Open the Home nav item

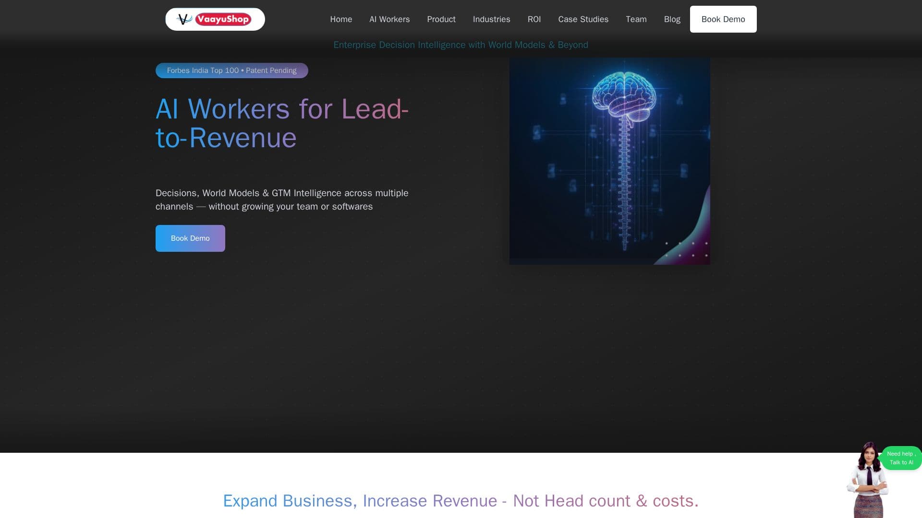click(341, 19)
